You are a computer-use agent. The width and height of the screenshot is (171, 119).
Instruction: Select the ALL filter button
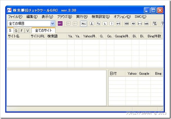tap(84, 24)
